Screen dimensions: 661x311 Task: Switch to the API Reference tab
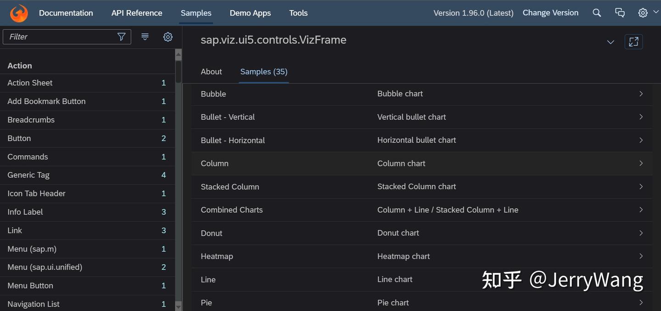pos(137,13)
